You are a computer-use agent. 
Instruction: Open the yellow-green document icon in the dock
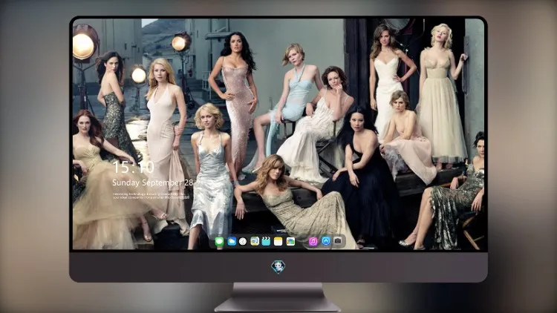(255, 242)
